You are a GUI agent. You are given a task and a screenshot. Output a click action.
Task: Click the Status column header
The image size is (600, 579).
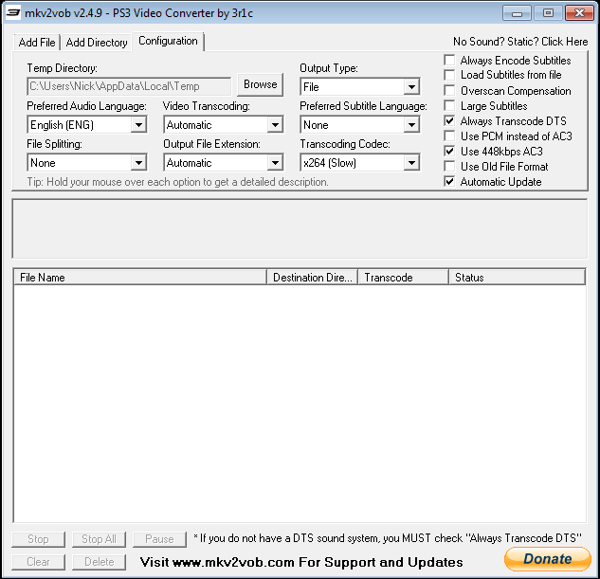(x=516, y=278)
